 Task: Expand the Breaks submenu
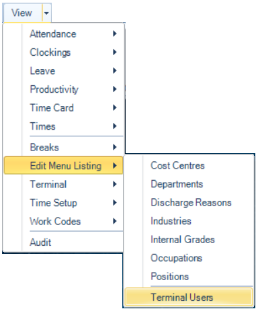pyautogui.click(x=63, y=147)
